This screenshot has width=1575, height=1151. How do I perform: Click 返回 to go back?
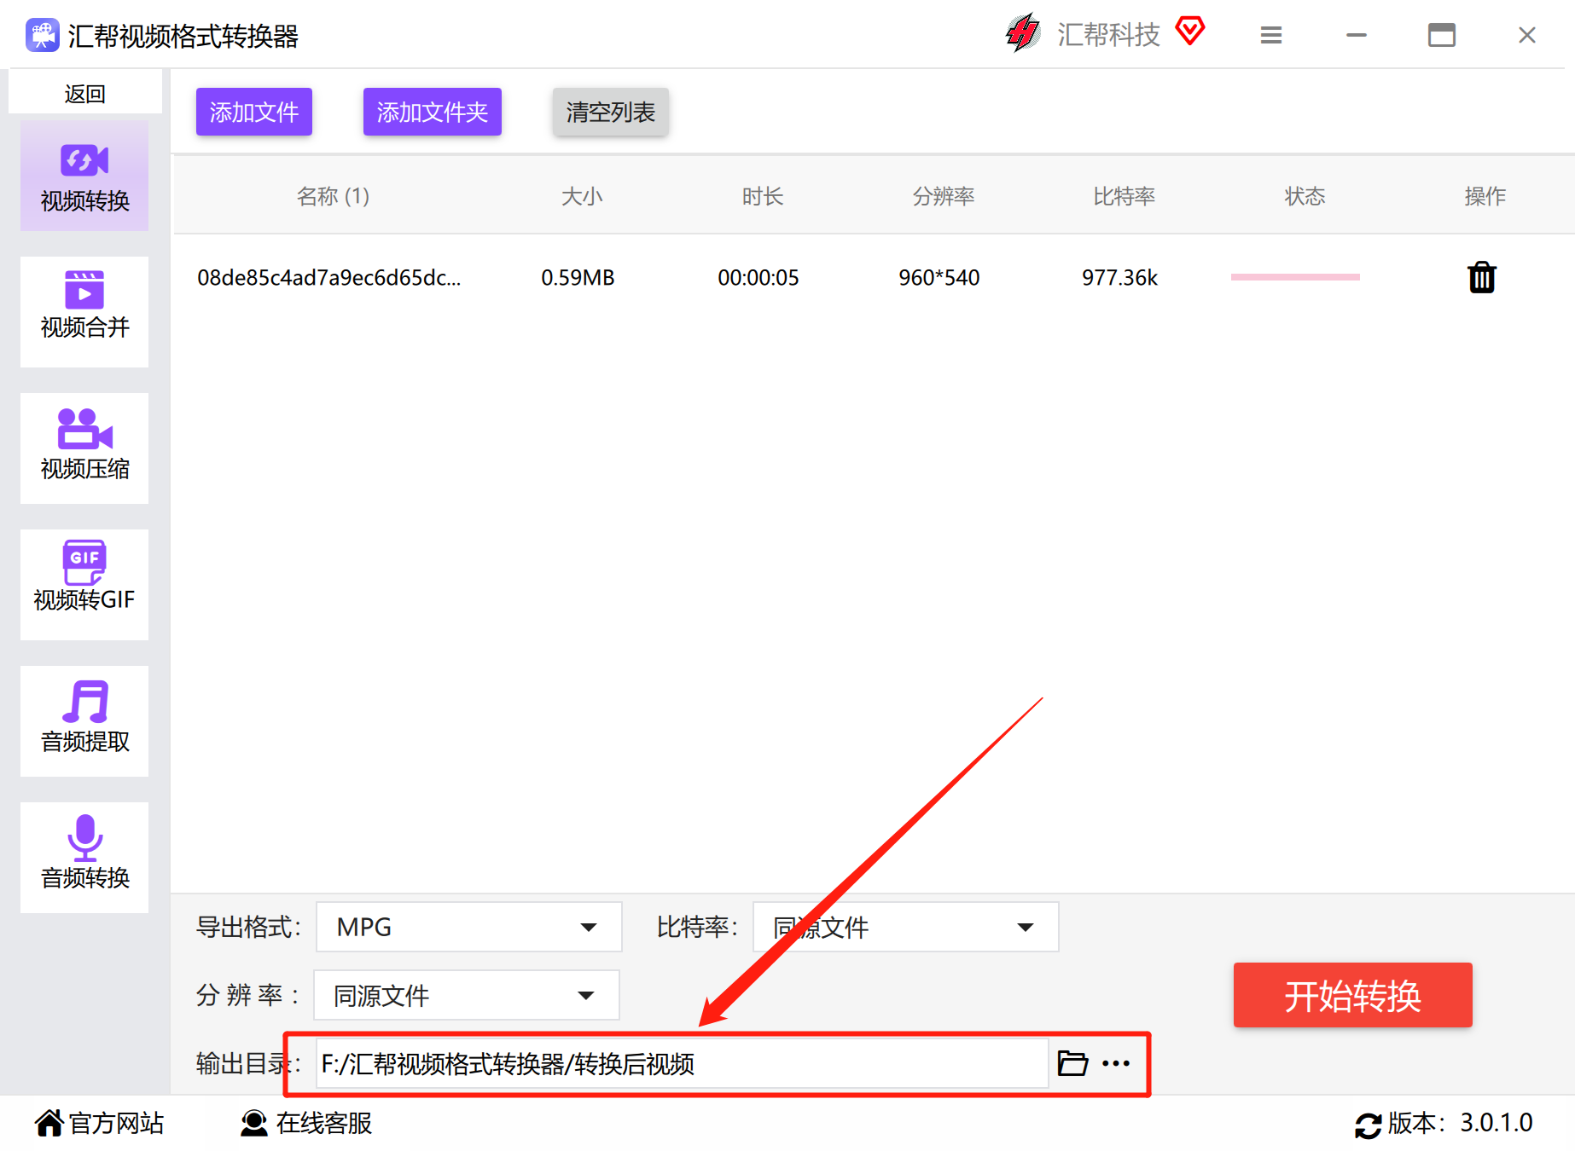[x=85, y=93]
